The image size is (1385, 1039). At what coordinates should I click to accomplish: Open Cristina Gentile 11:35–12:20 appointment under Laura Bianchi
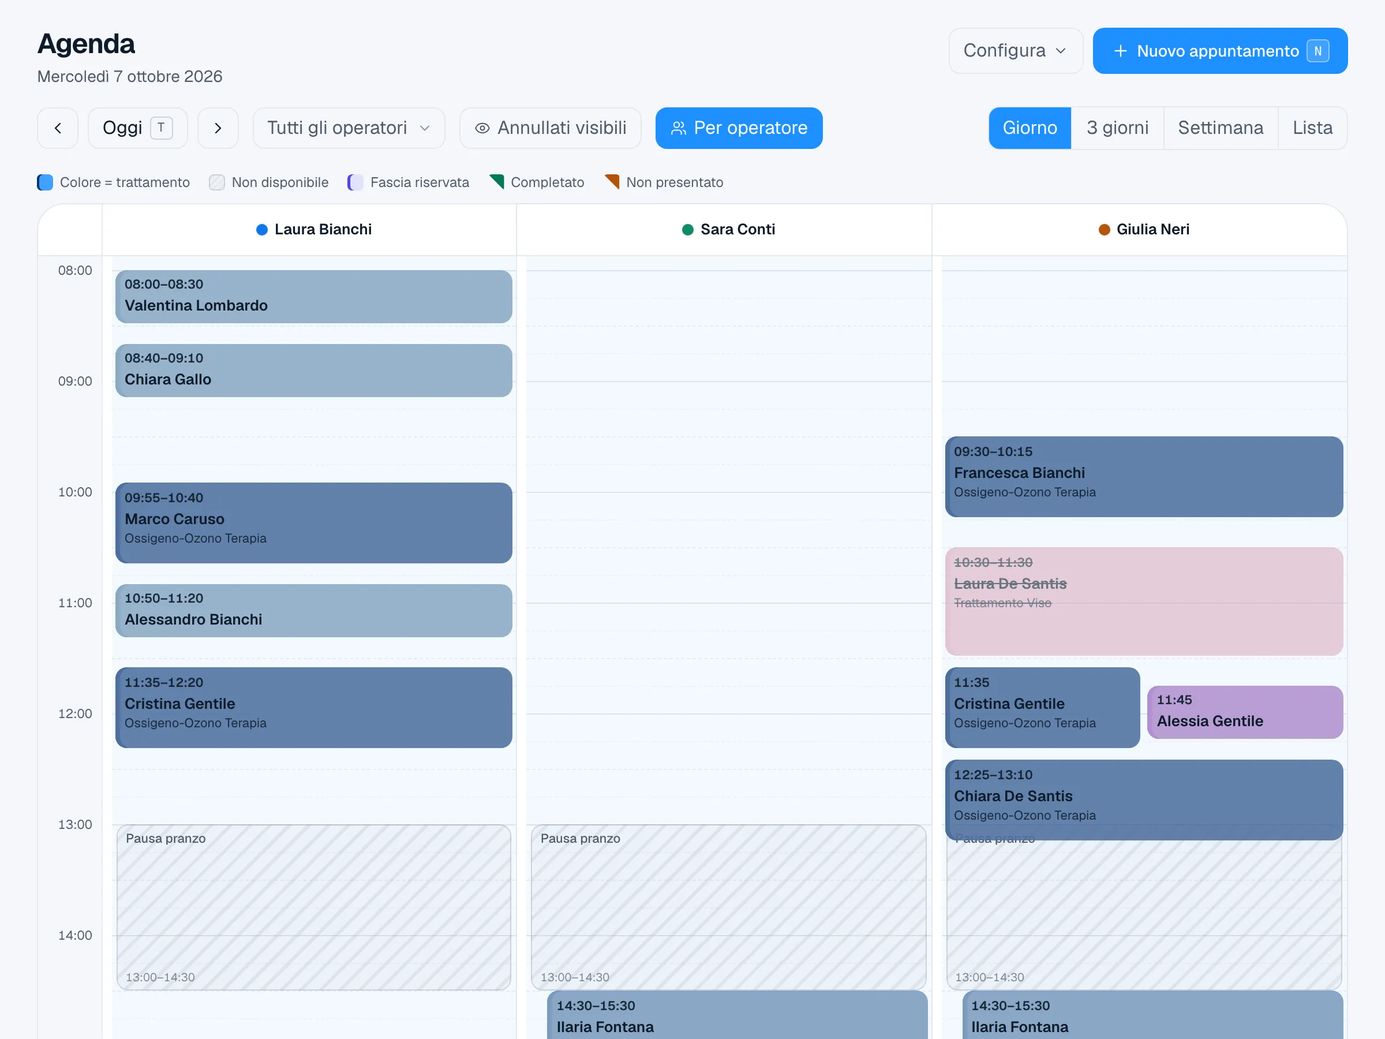314,708
